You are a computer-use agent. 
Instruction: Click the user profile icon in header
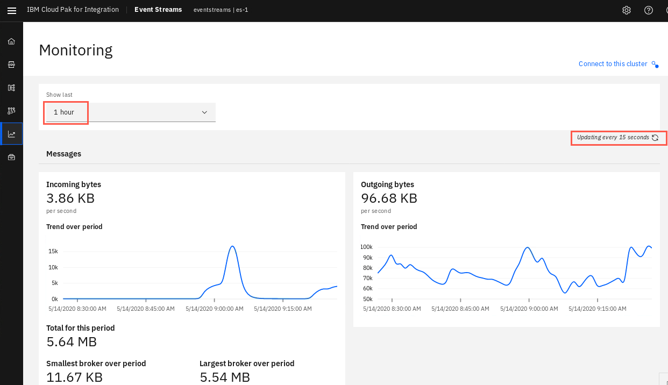(x=666, y=10)
